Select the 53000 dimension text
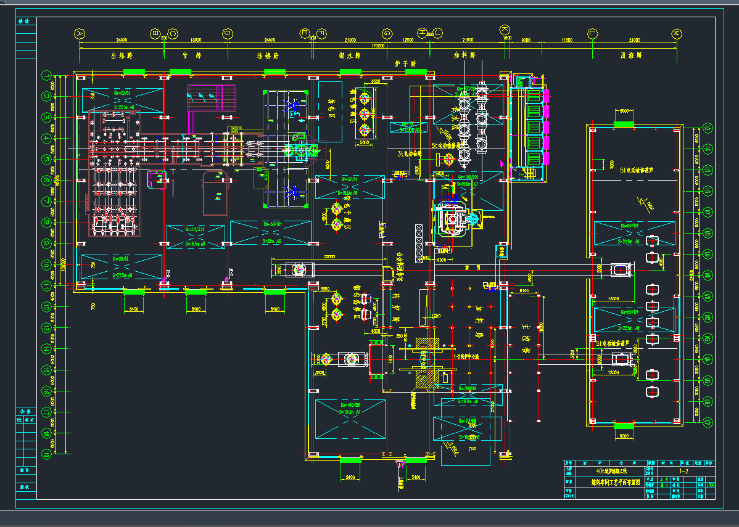 (329, 257)
